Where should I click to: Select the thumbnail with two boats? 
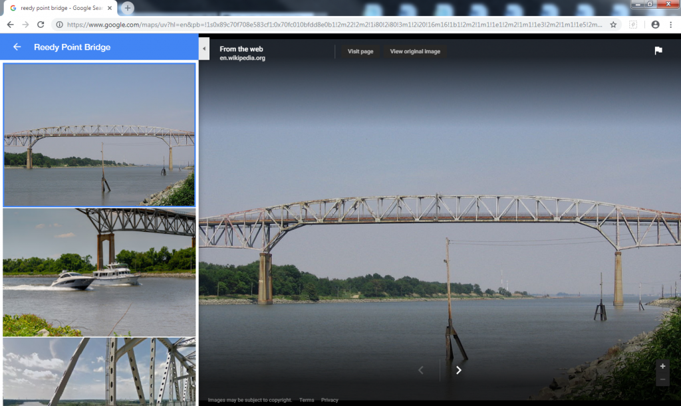point(99,272)
